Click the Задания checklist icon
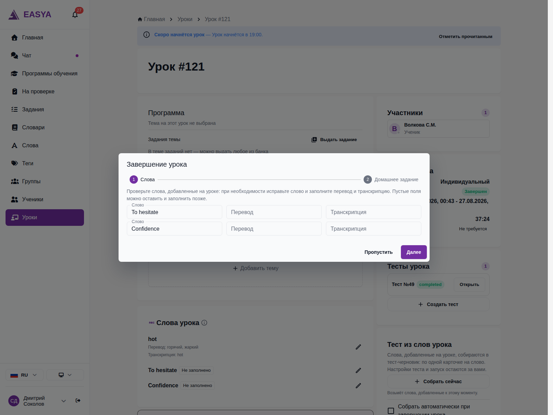Image resolution: width=553 pixels, height=415 pixels. [15, 109]
